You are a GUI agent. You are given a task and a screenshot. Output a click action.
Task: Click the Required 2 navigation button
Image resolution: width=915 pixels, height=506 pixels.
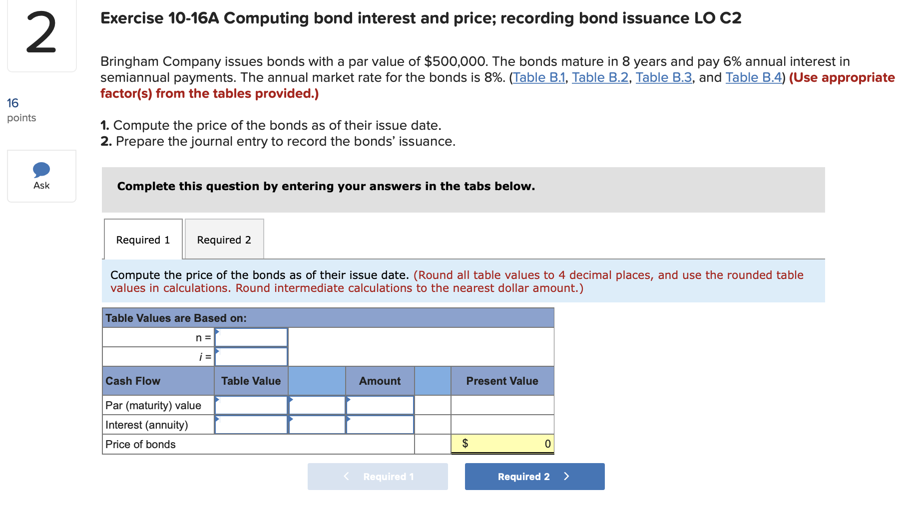click(534, 476)
